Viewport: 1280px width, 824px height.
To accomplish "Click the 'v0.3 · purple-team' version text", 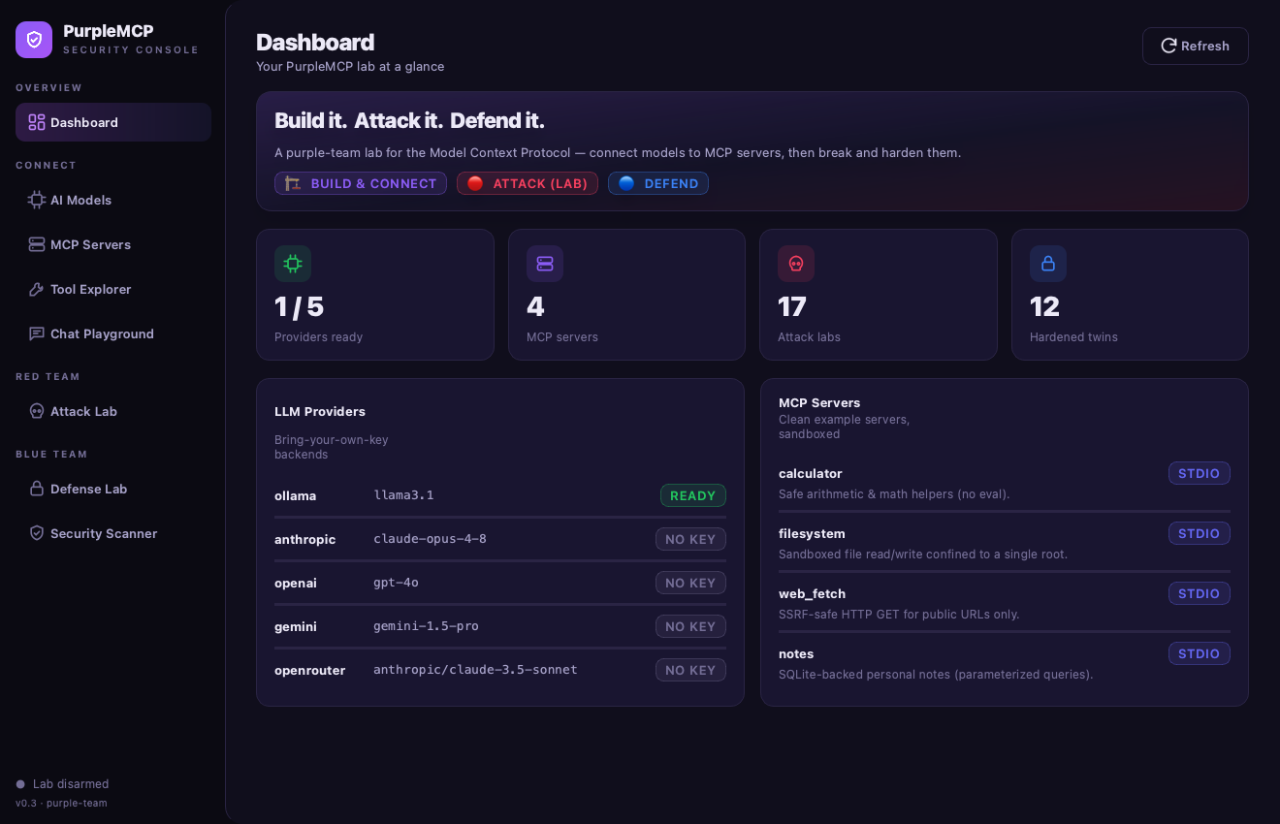I will [61, 803].
